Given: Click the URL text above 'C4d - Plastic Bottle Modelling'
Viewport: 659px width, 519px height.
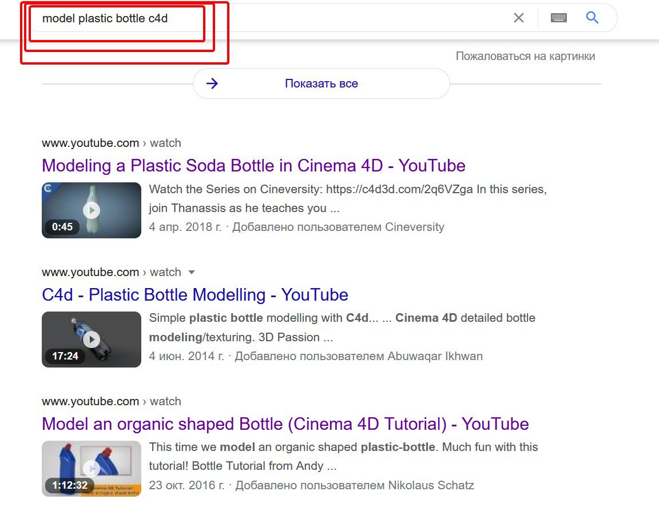Looking at the screenshot, I should pyautogui.click(x=112, y=272).
